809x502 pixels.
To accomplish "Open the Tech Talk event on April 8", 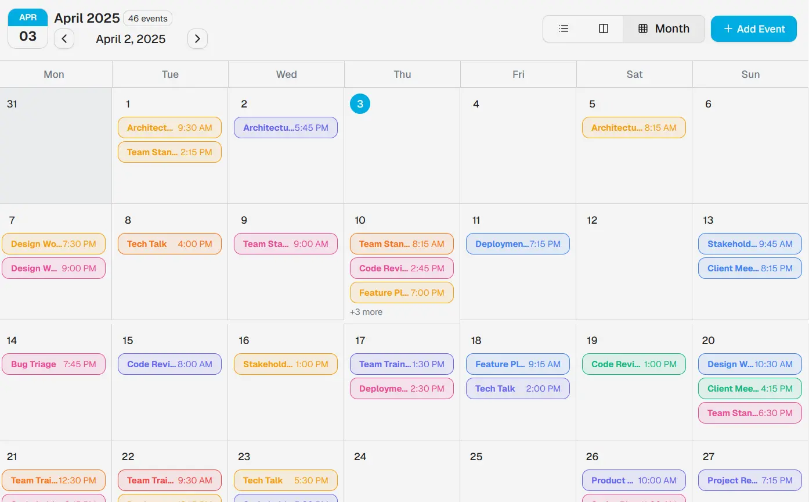I will click(169, 243).
